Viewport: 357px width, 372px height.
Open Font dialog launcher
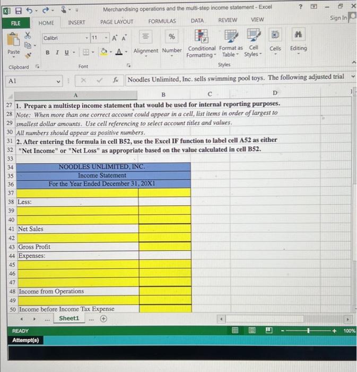click(x=128, y=65)
